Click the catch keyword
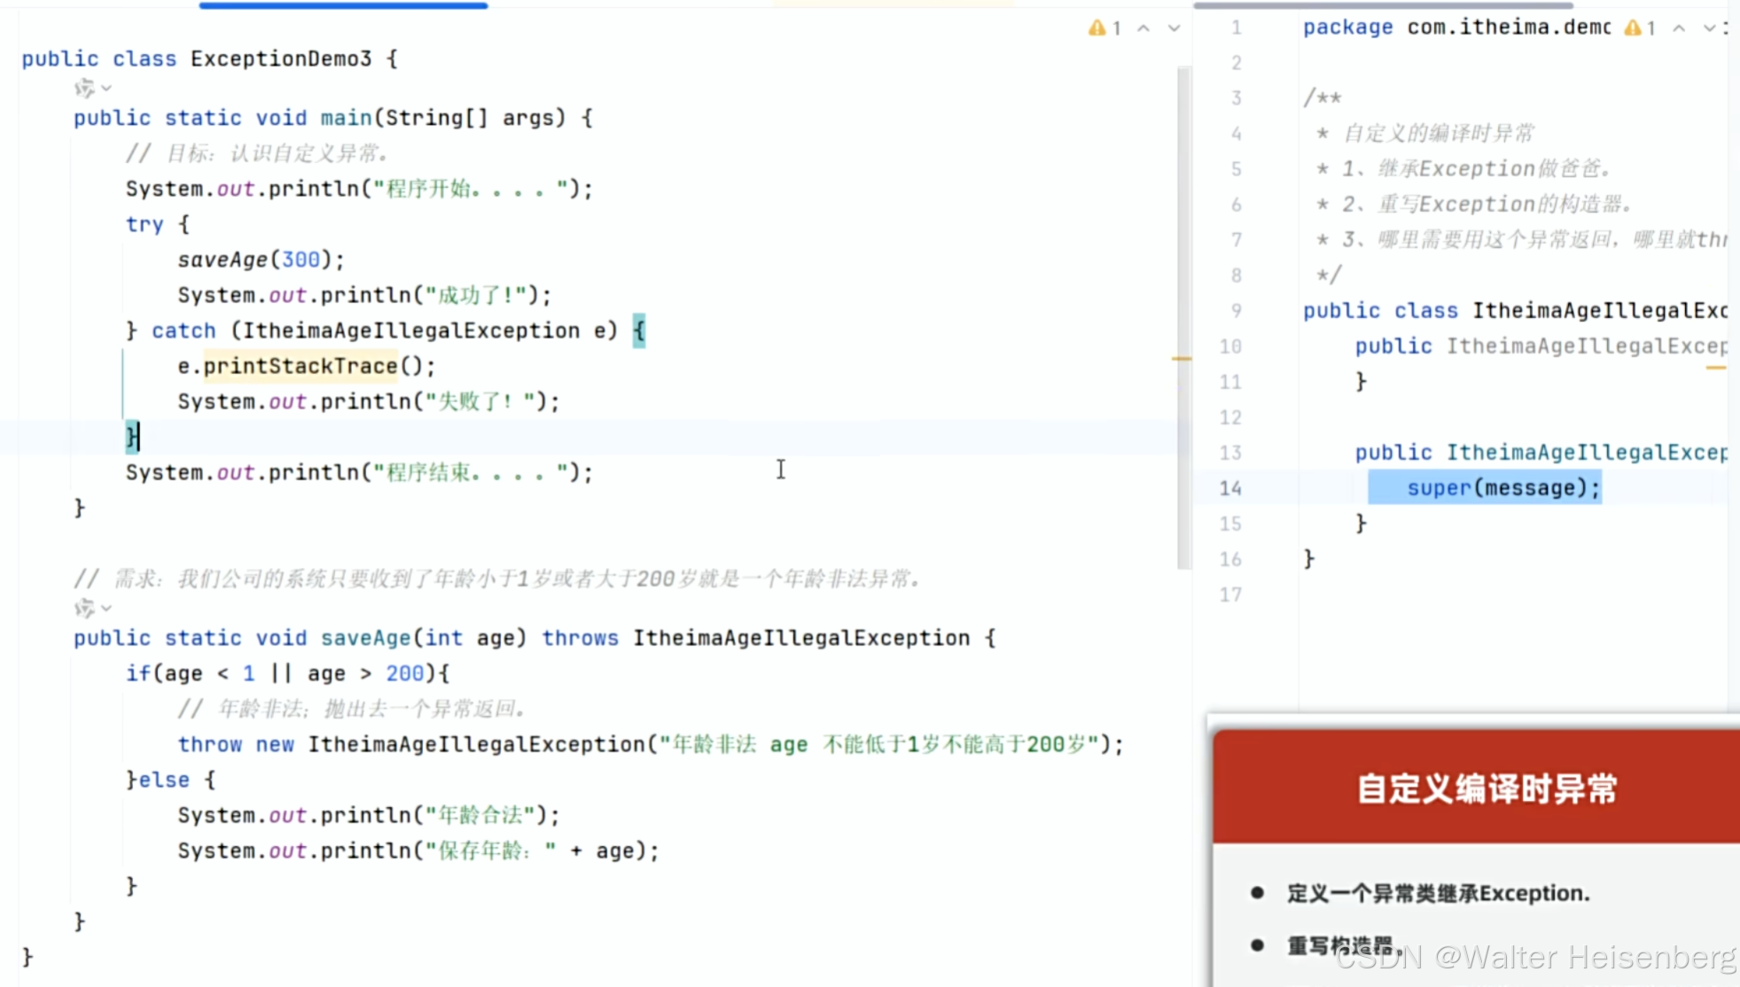The image size is (1740, 987). [x=183, y=330]
